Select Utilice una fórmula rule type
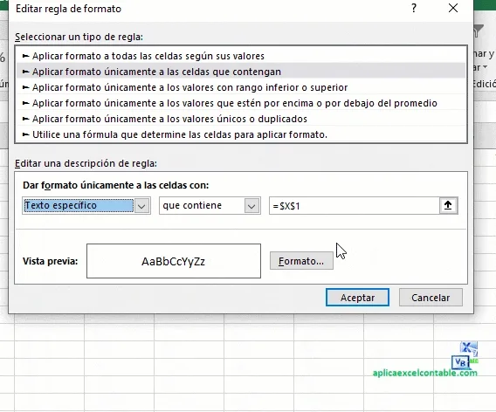 click(241, 134)
